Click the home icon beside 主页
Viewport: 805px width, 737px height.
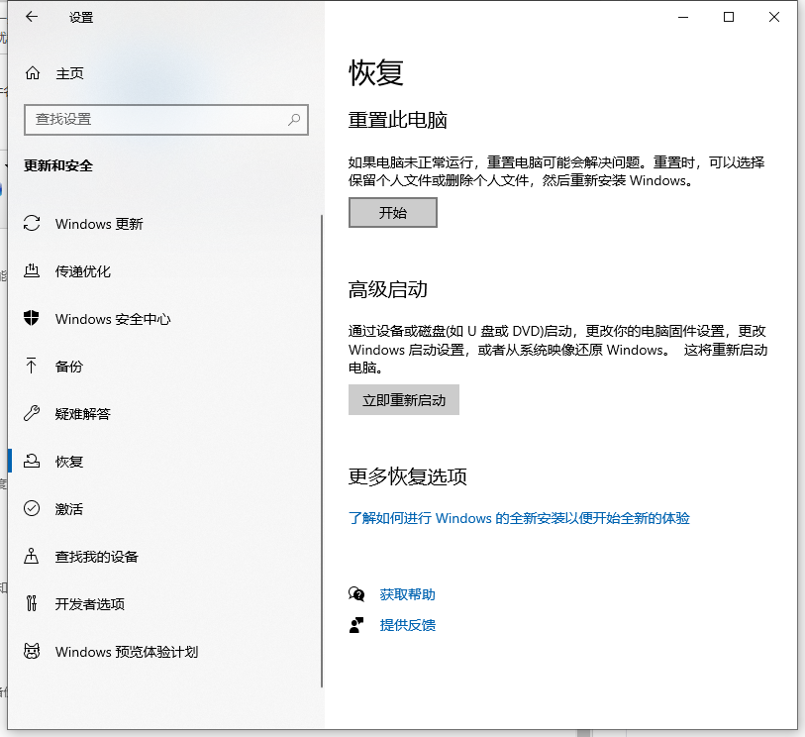(x=33, y=73)
